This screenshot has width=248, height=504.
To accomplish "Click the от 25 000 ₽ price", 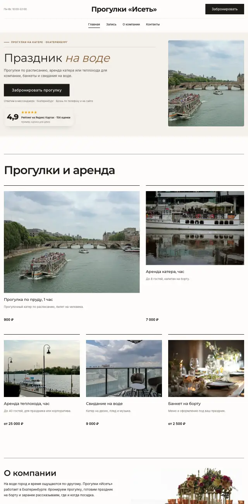I will tap(14, 424).
